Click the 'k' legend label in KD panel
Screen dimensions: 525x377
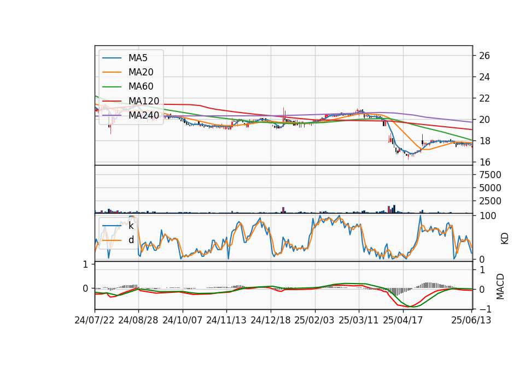(x=131, y=226)
